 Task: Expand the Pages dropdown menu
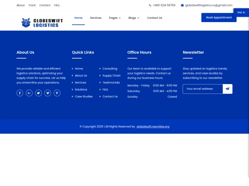115,18
